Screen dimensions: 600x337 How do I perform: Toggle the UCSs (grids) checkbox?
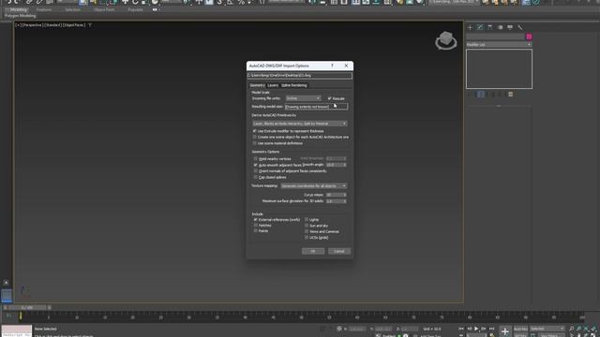click(x=307, y=237)
